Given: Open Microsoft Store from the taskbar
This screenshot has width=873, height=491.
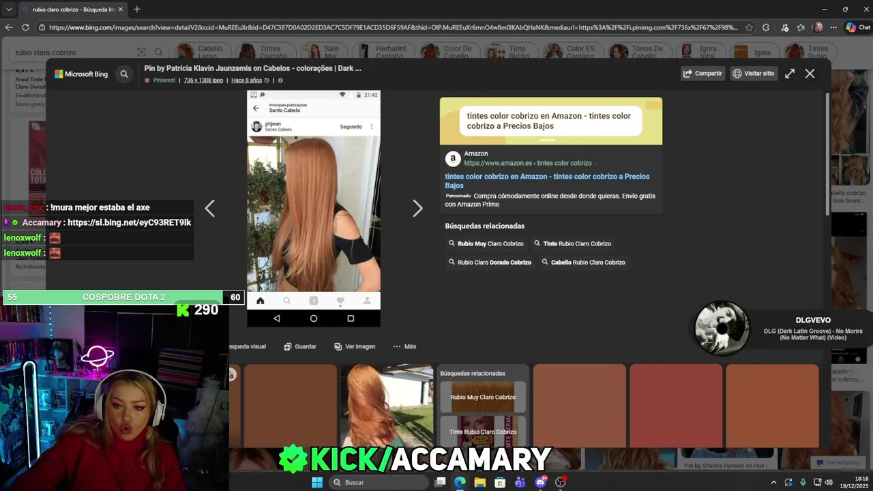Looking at the screenshot, I should tap(500, 482).
